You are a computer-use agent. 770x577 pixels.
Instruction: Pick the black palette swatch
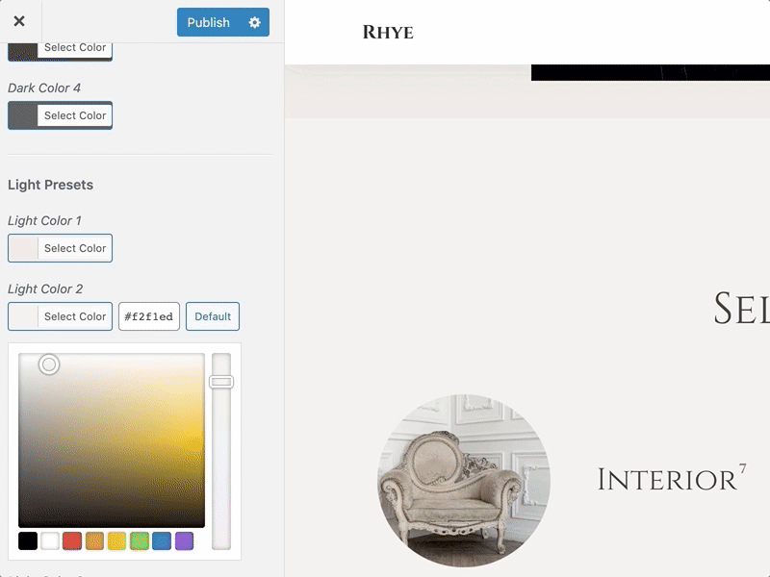coord(28,540)
